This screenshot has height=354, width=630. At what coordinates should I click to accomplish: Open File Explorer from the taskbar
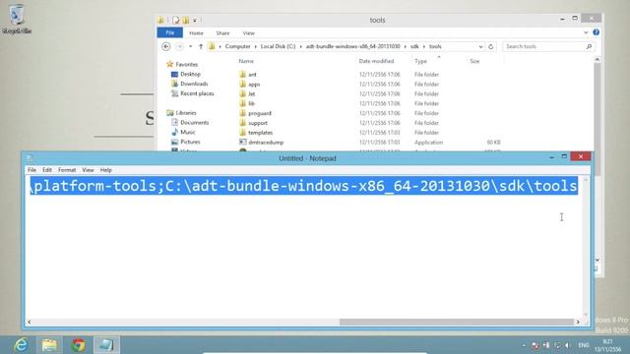[49, 345]
